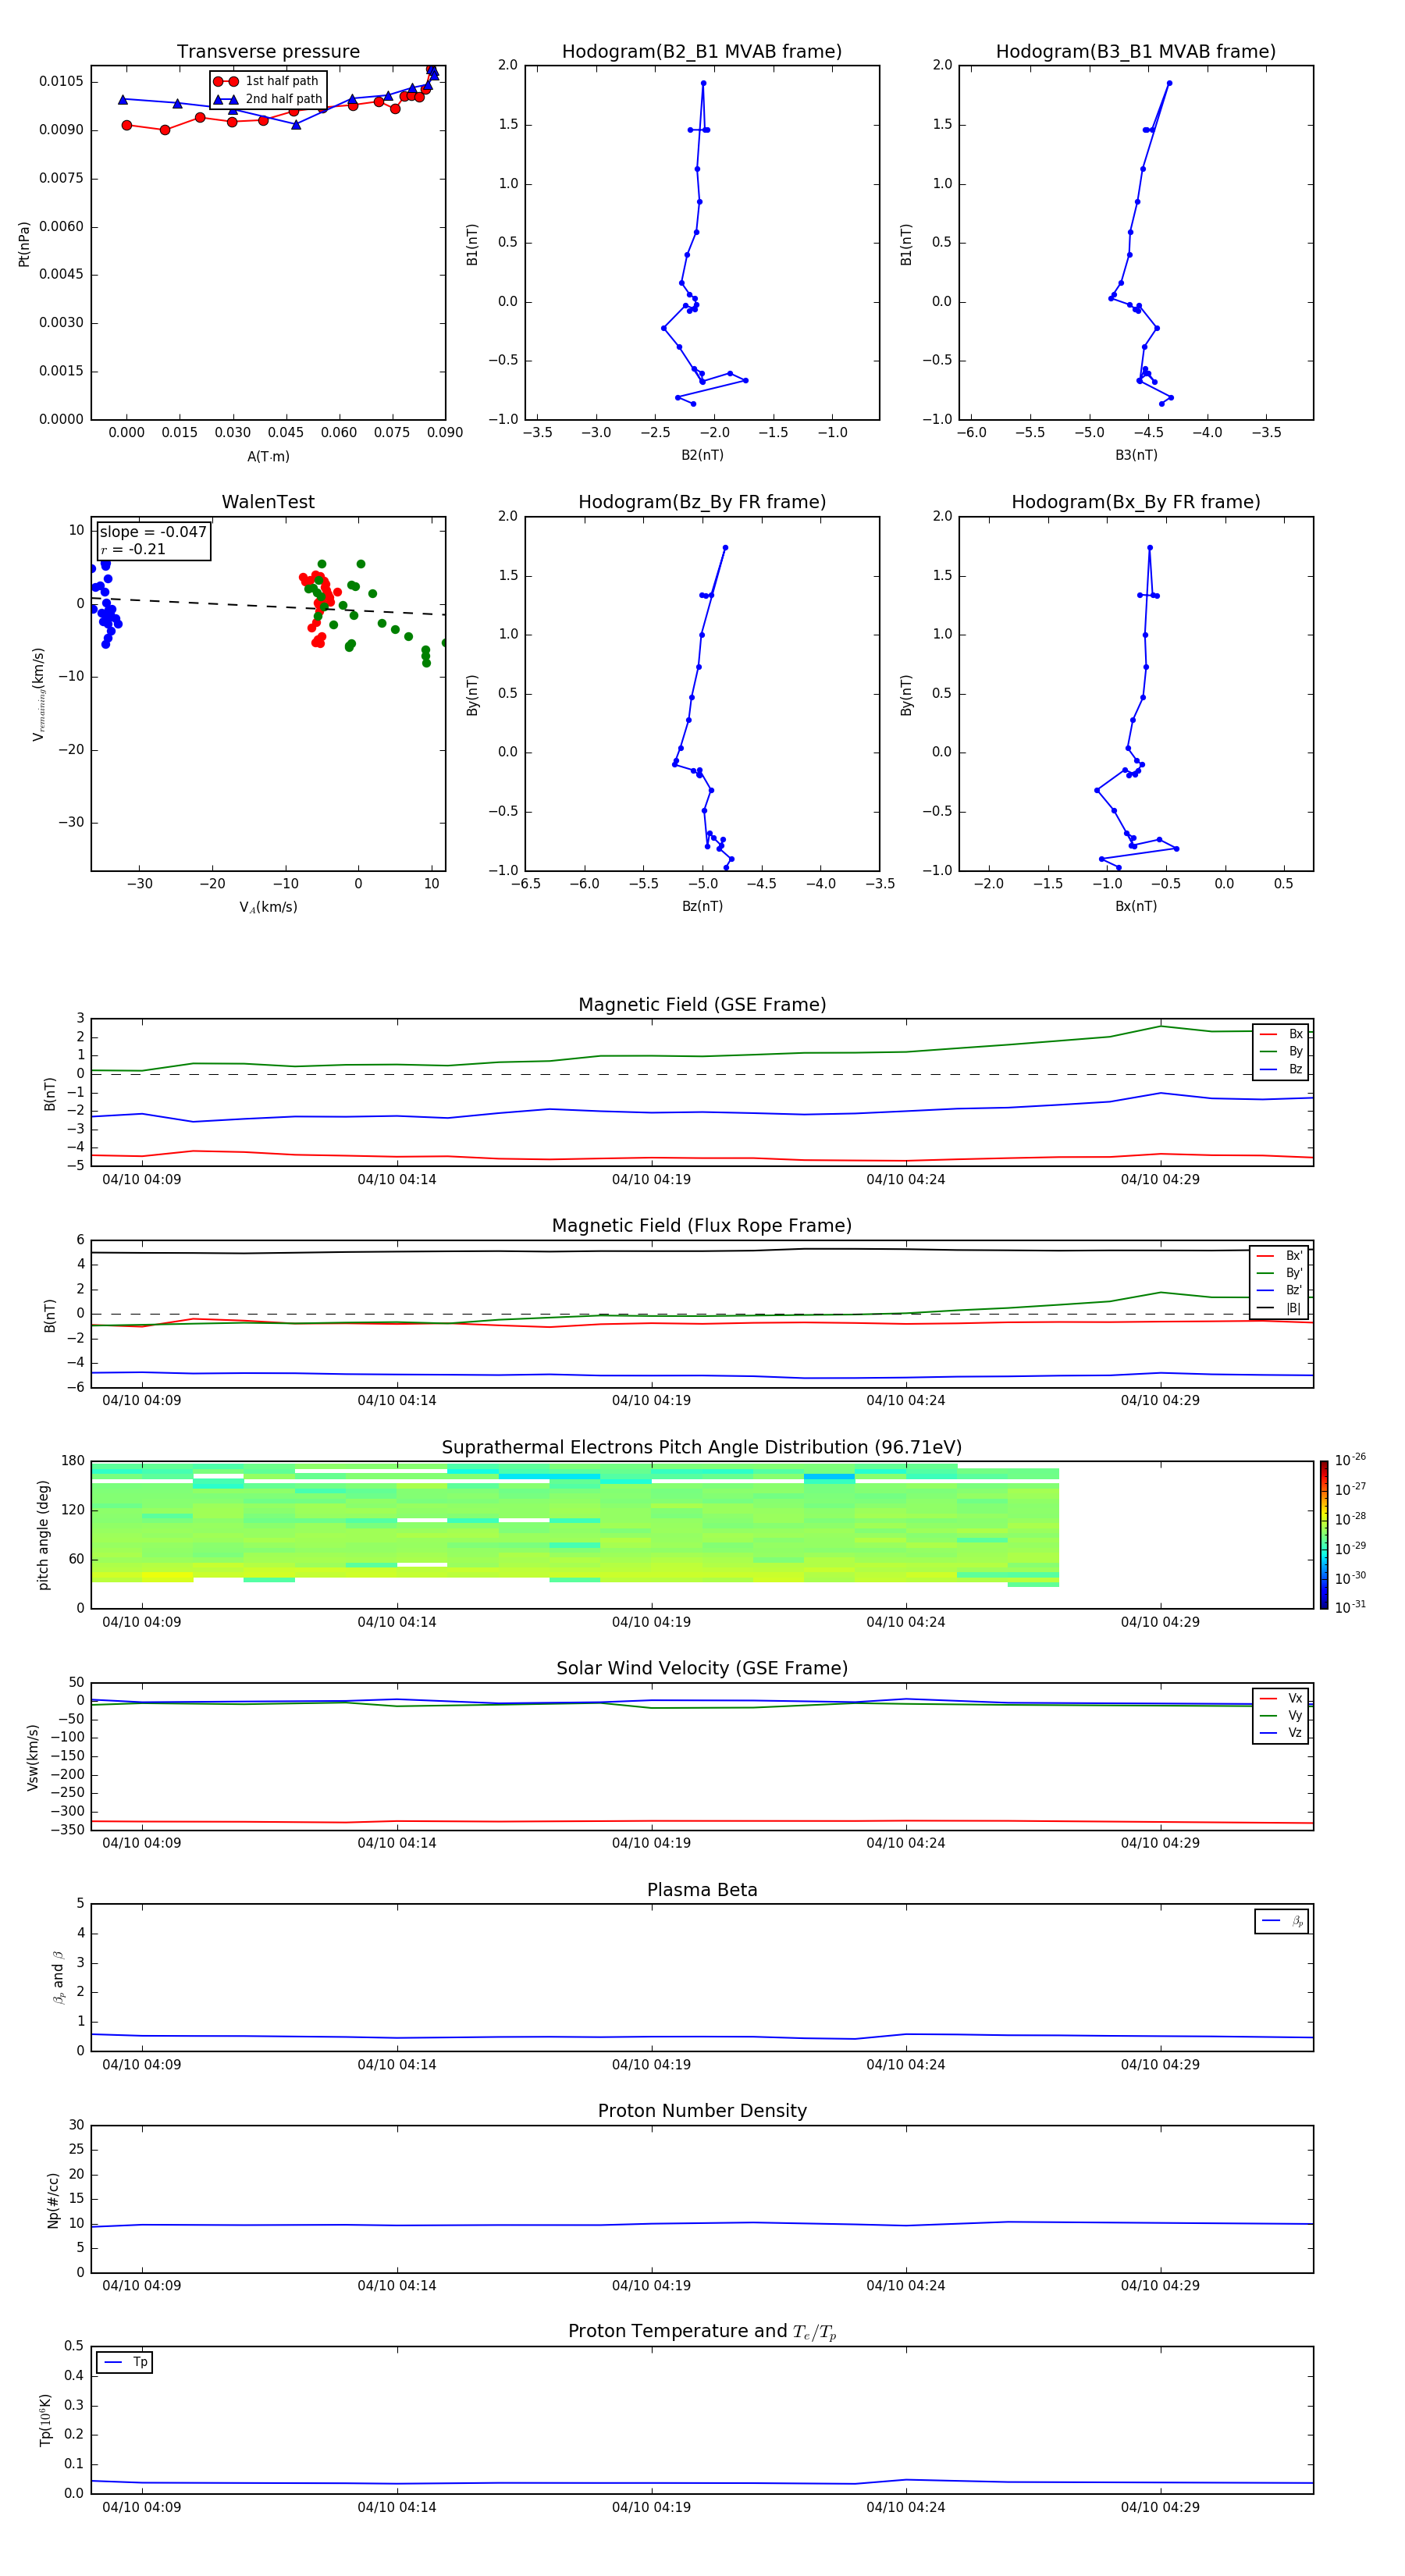Click '04/10 04:29' tick under temperature plot
This screenshot has height=2576, width=1405.
(x=1160, y=2507)
